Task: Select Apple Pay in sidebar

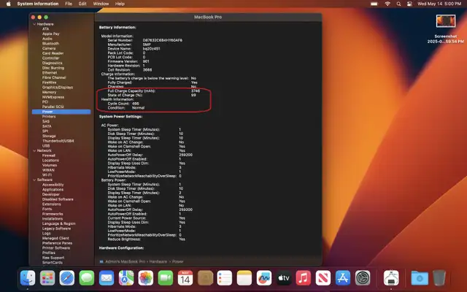Action: pyautogui.click(x=50, y=34)
